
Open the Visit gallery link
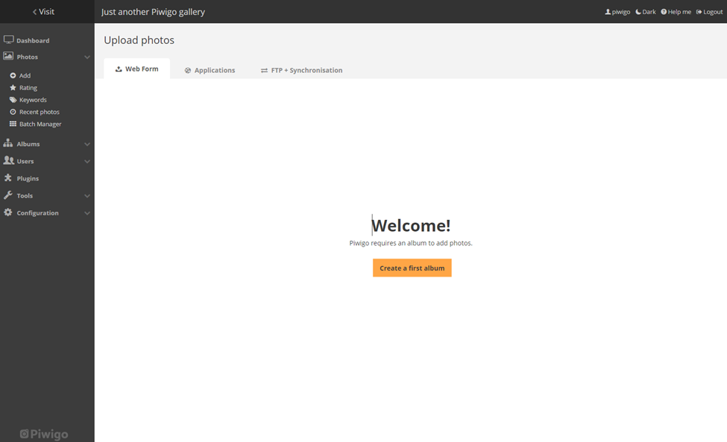(43, 12)
